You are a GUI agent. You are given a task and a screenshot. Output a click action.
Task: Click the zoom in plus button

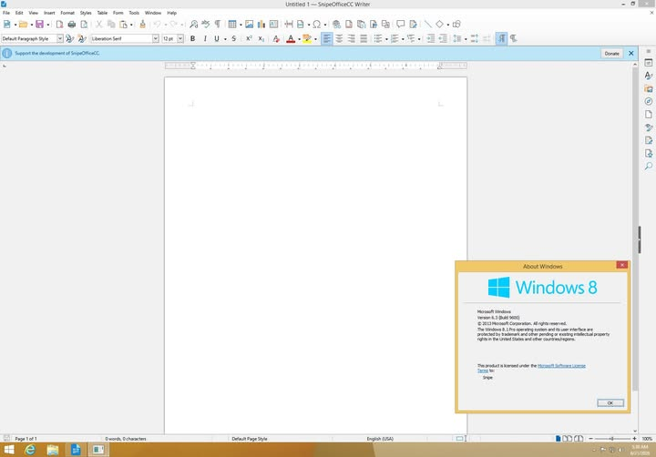tap(634, 439)
